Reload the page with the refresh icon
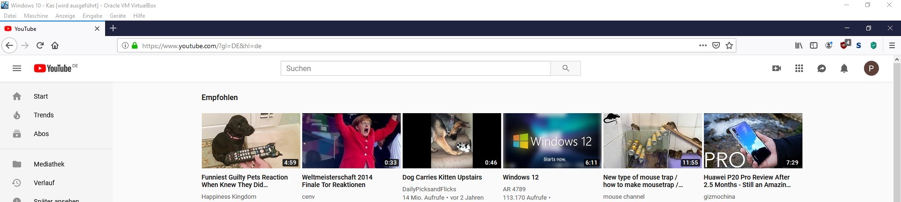This screenshot has height=202, width=901. [40, 45]
